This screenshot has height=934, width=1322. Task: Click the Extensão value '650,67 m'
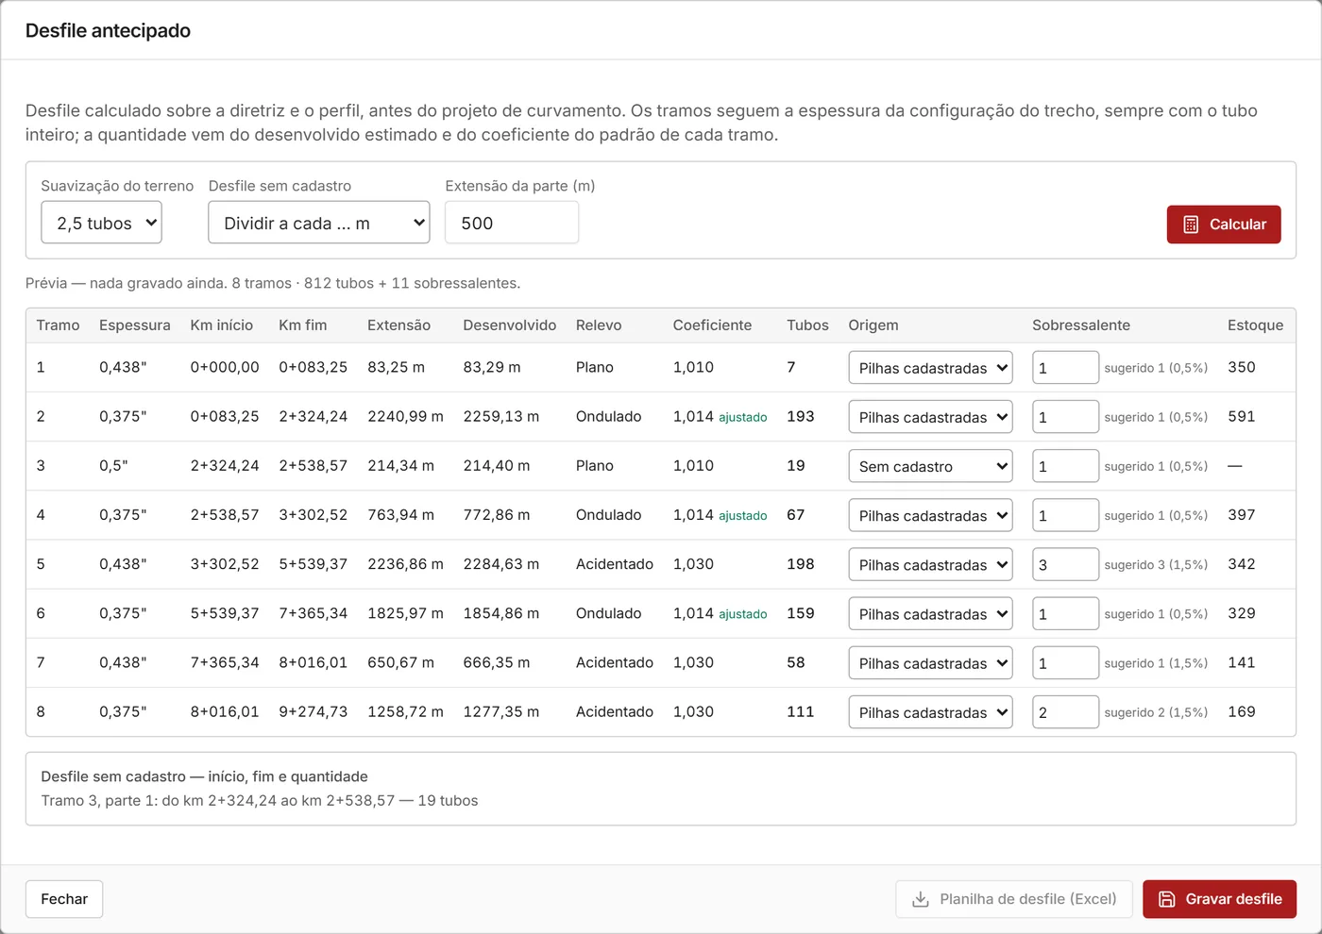(401, 662)
